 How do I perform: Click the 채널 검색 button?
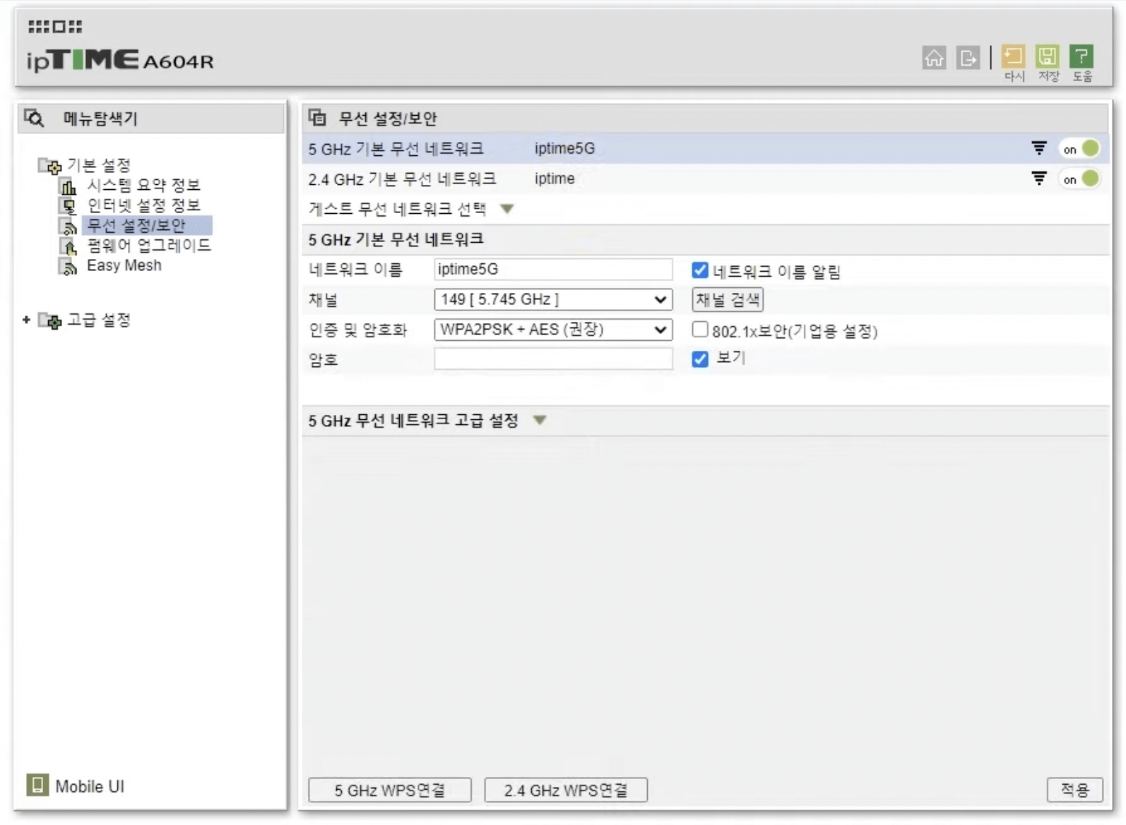tap(727, 299)
